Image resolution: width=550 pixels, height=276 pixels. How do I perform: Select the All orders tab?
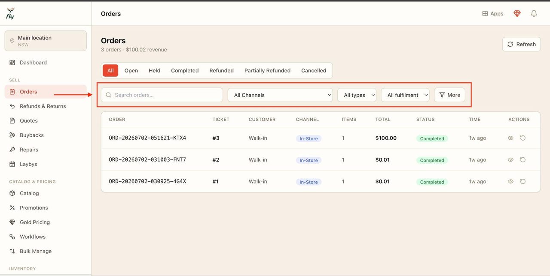point(110,71)
